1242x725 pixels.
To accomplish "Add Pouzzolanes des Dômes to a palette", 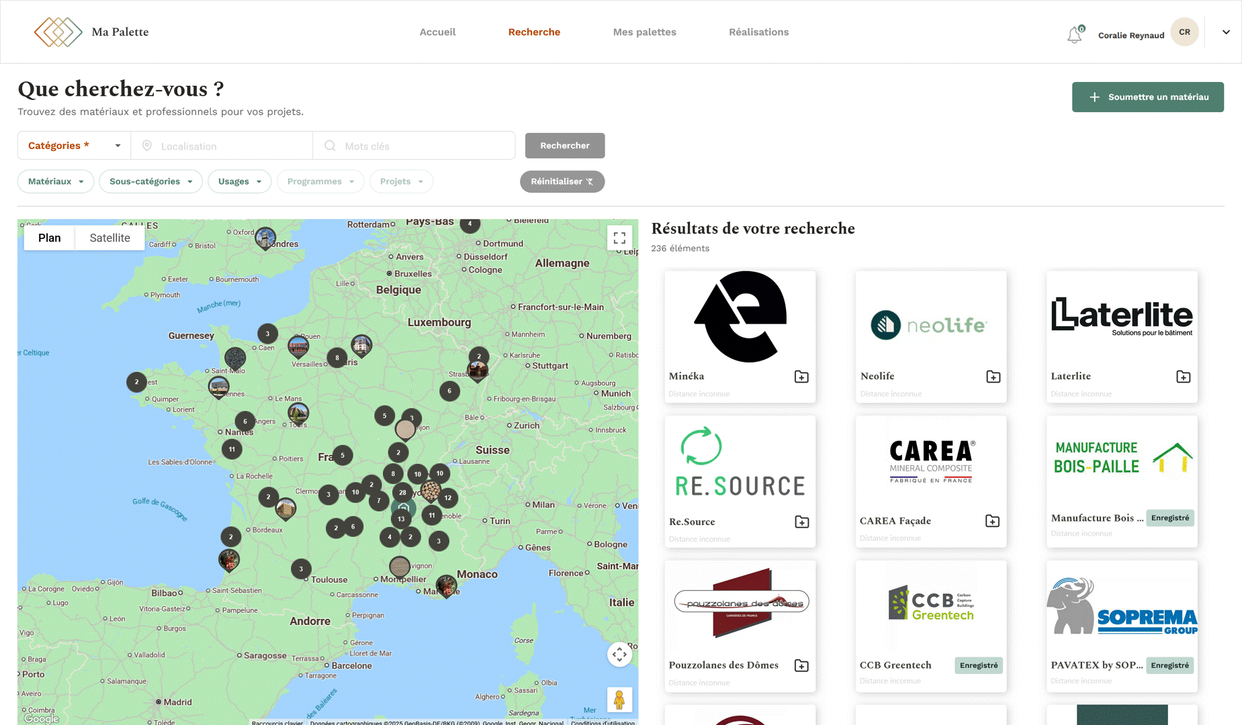I will click(801, 665).
